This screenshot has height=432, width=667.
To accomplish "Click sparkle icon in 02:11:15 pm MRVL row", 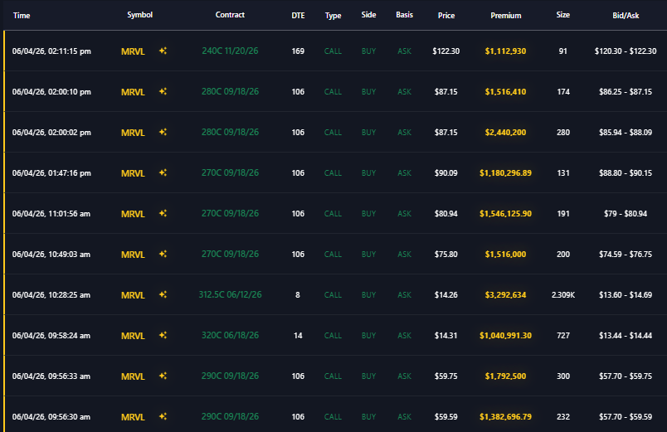I will click(x=163, y=51).
